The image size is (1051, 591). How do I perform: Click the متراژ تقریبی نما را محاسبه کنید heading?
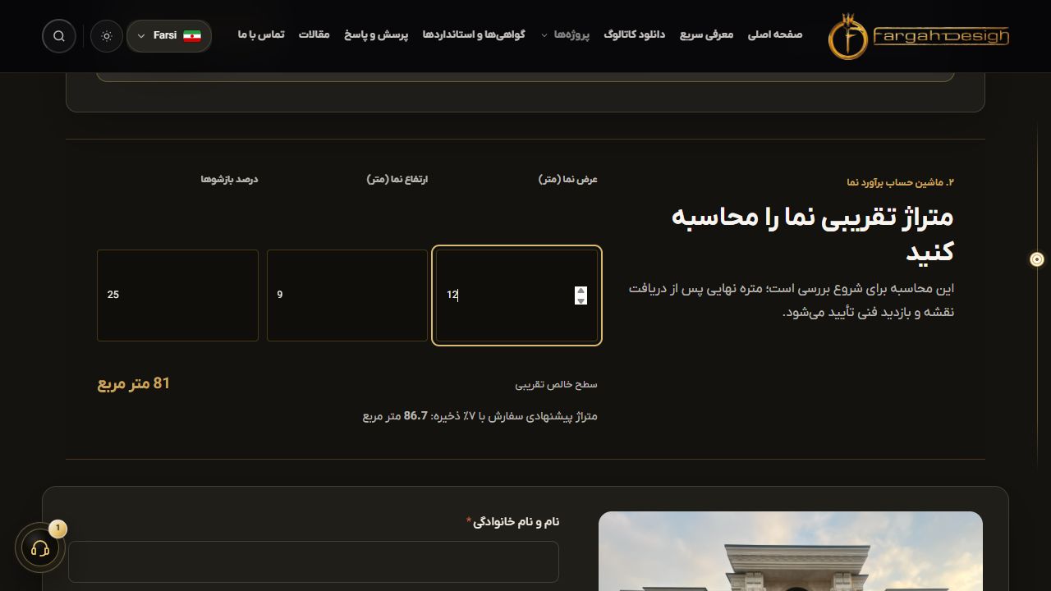(x=813, y=234)
